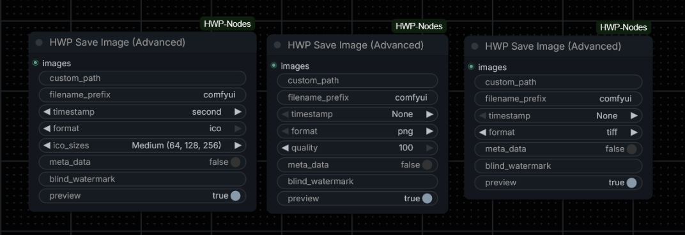Decrease quality with the left arrow
The height and width of the screenshot is (235, 685).
pyautogui.click(x=285, y=148)
